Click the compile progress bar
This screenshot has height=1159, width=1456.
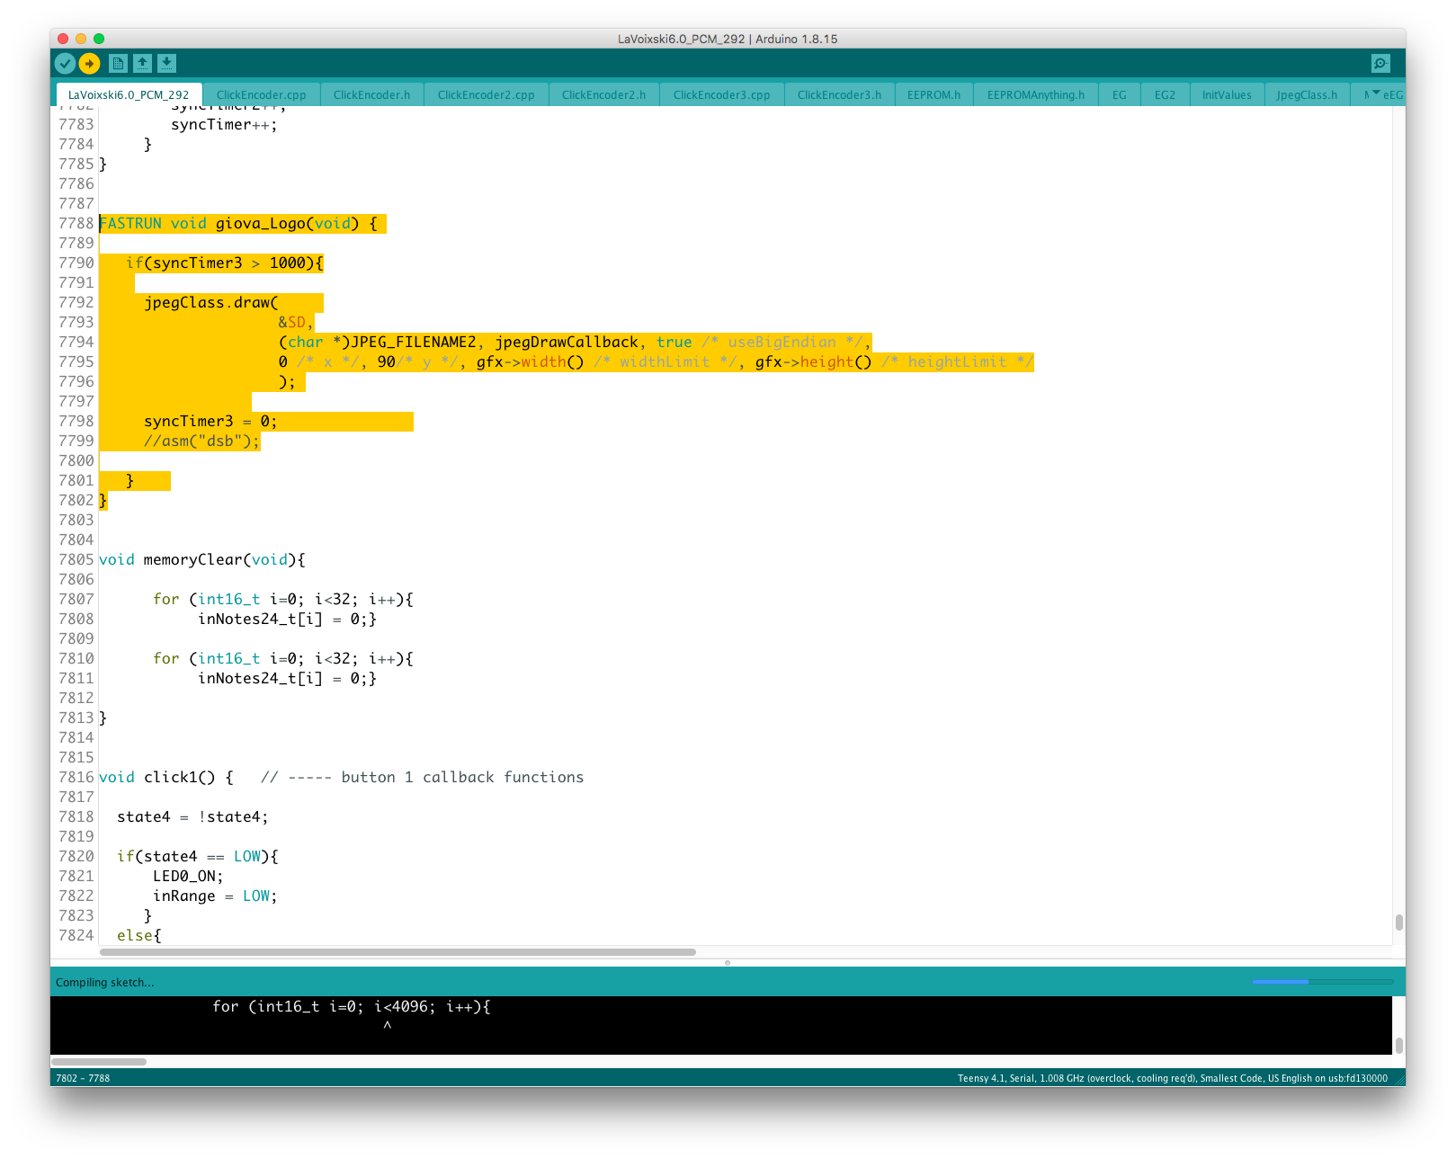click(x=1322, y=982)
